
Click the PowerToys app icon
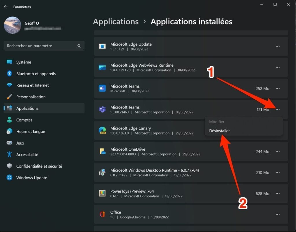102,193
